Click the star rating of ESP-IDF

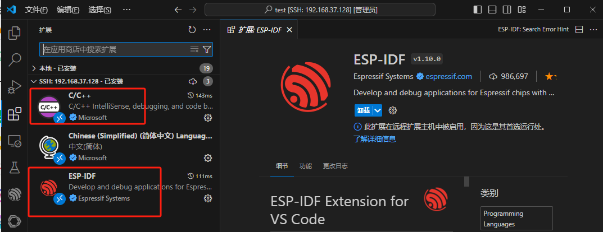pyautogui.click(x=550, y=76)
